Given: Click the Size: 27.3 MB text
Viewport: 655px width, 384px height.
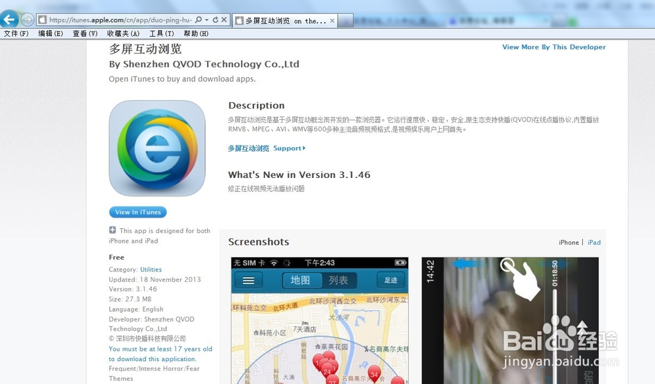Looking at the screenshot, I should point(130,299).
